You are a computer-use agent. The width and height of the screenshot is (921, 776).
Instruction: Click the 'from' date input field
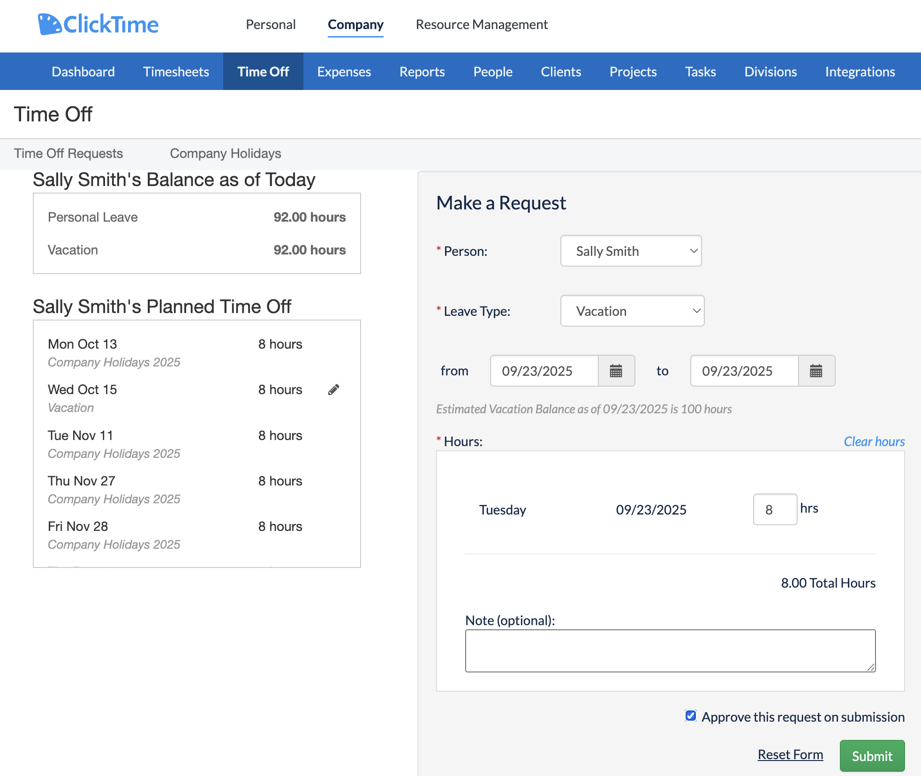[x=544, y=371]
